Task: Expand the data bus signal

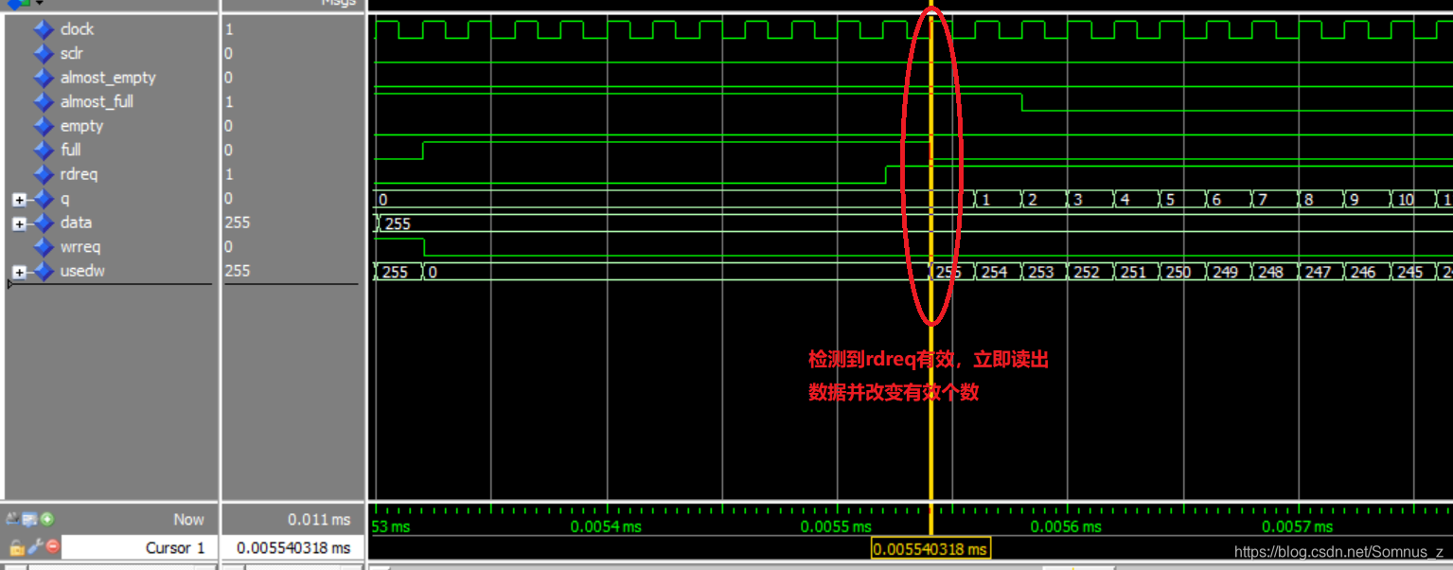Action: tap(19, 223)
